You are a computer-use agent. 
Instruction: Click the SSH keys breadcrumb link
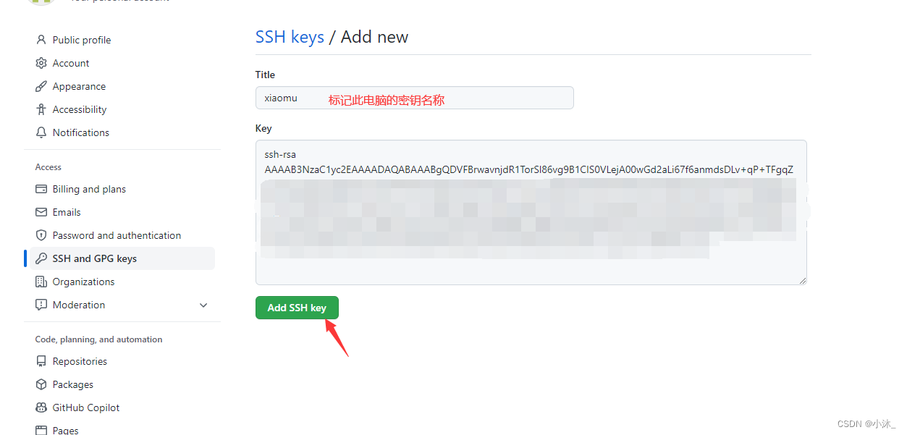pos(290,37)
